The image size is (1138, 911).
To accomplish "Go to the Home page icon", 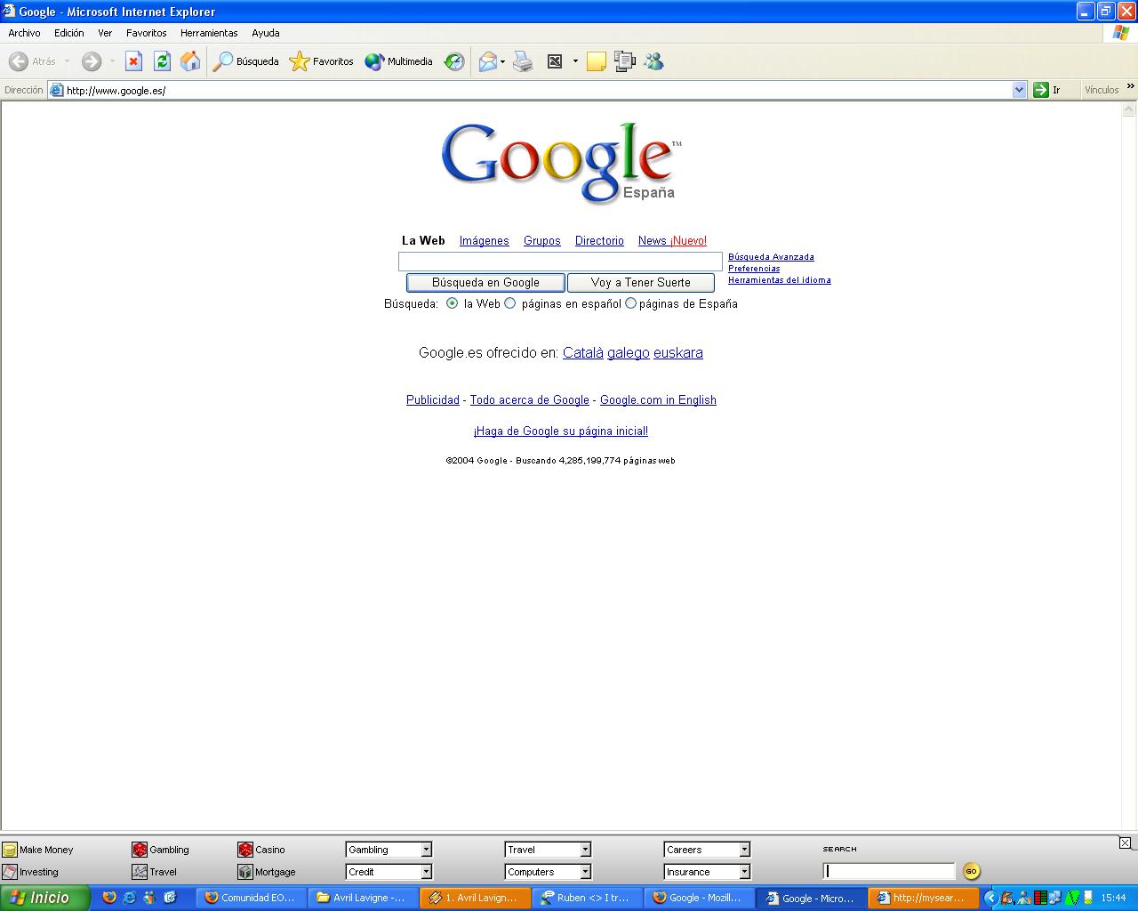I will pos(190,61).
